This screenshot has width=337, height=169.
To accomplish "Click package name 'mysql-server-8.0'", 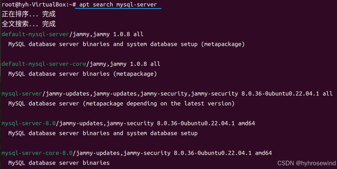I will (28, 123).
